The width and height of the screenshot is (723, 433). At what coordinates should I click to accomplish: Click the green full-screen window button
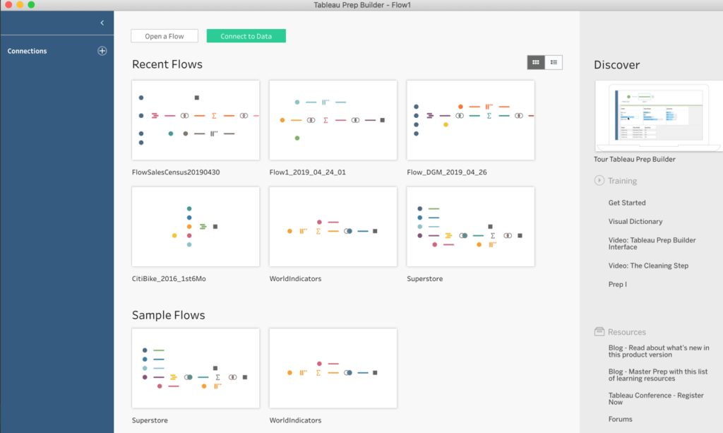(31, 5)
